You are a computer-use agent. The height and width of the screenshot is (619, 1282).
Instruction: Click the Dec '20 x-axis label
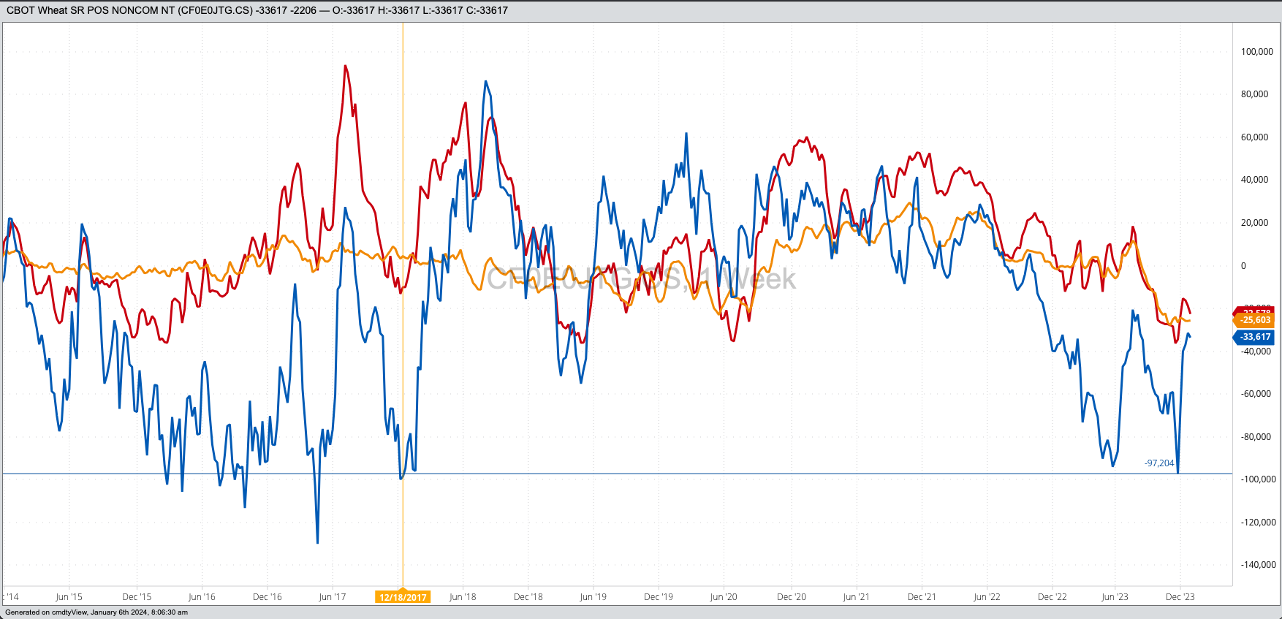coord(792,597)
